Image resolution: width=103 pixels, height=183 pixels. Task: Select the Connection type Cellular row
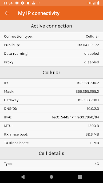(x=51, y=36)
